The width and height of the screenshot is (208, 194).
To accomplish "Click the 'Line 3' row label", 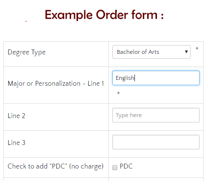I will (17, 143).
